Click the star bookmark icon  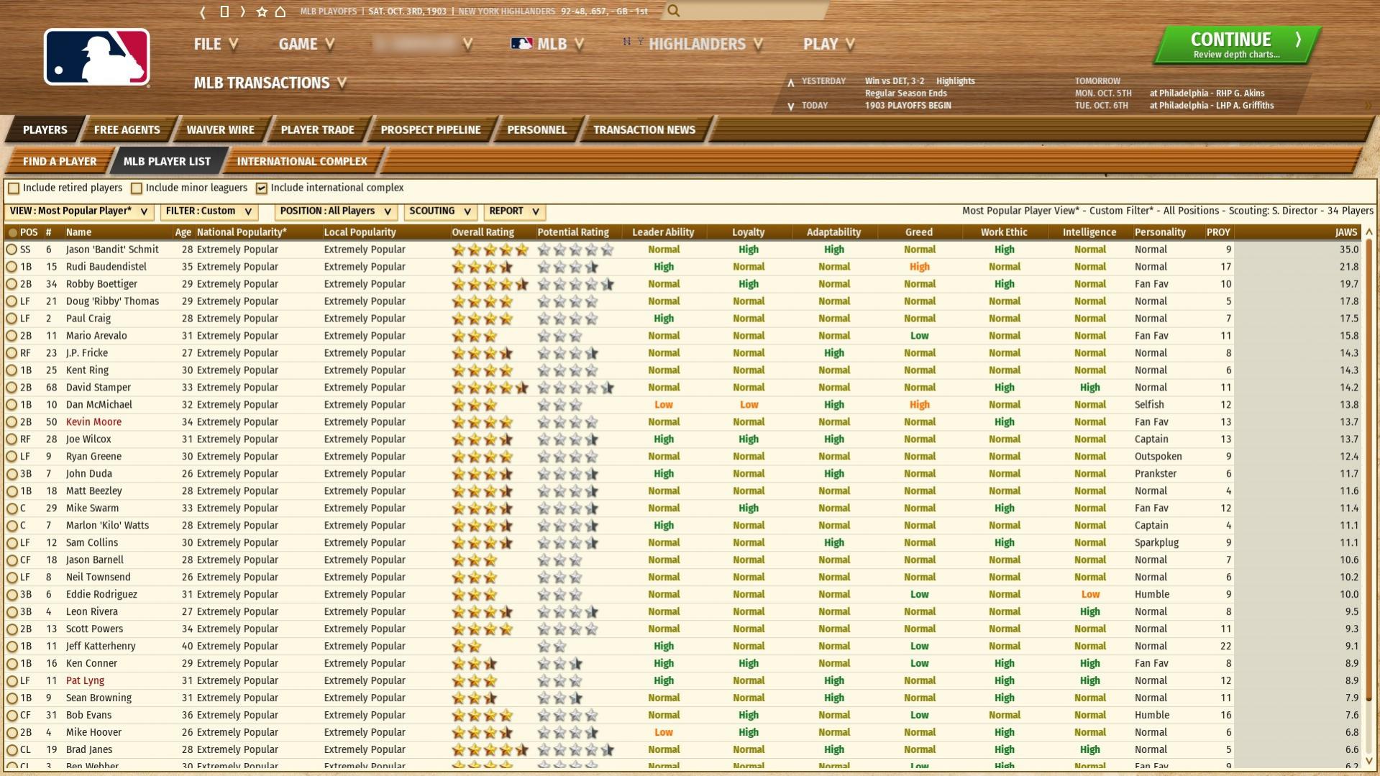click(262, 12)
